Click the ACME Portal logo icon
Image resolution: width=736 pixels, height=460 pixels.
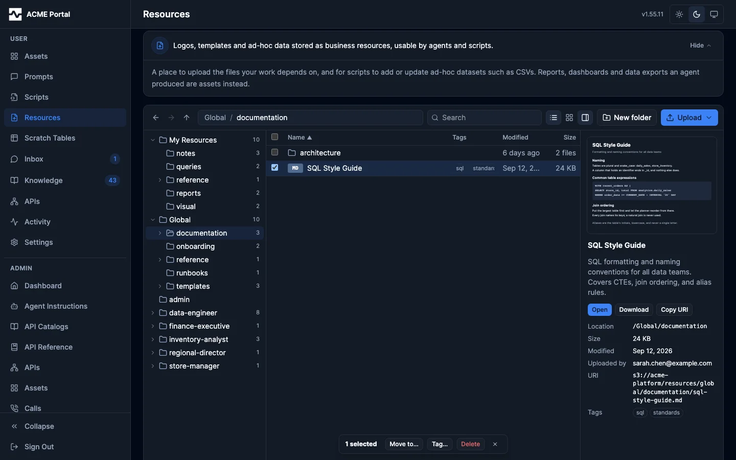click(15, 14)
